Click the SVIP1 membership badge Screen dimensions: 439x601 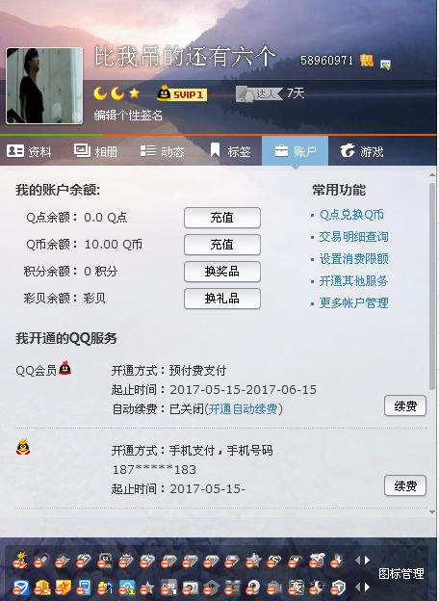(182, 93)
